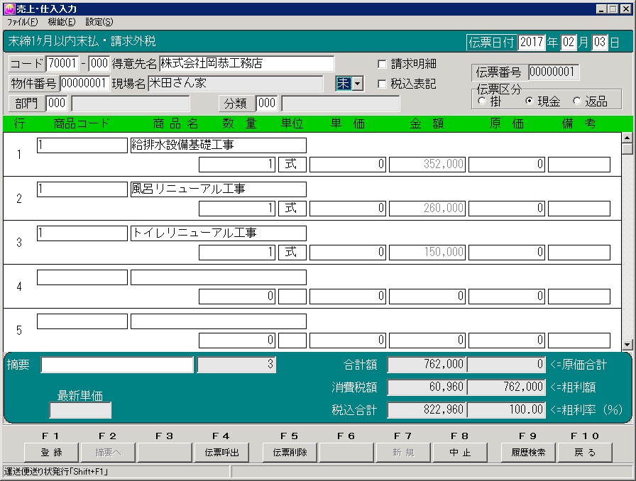Click row 1 product name 給排水設備基礎工事
This screenshot has height=481, width=636.
click(x=218, y=145)
